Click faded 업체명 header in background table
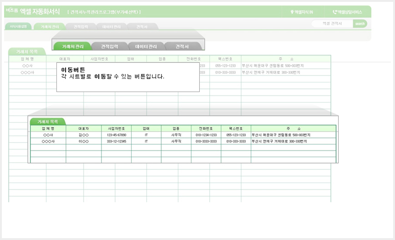This screenshot has width=395, height=240. (x=27, y=59)
